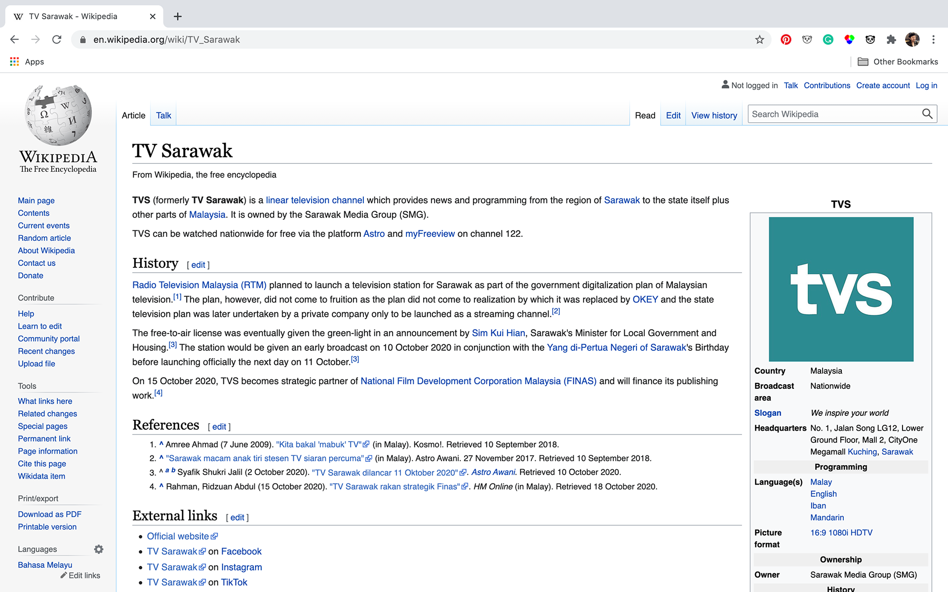
Task: Open linear television channel link
Action: pyautogui.click(x=315, y=200)
